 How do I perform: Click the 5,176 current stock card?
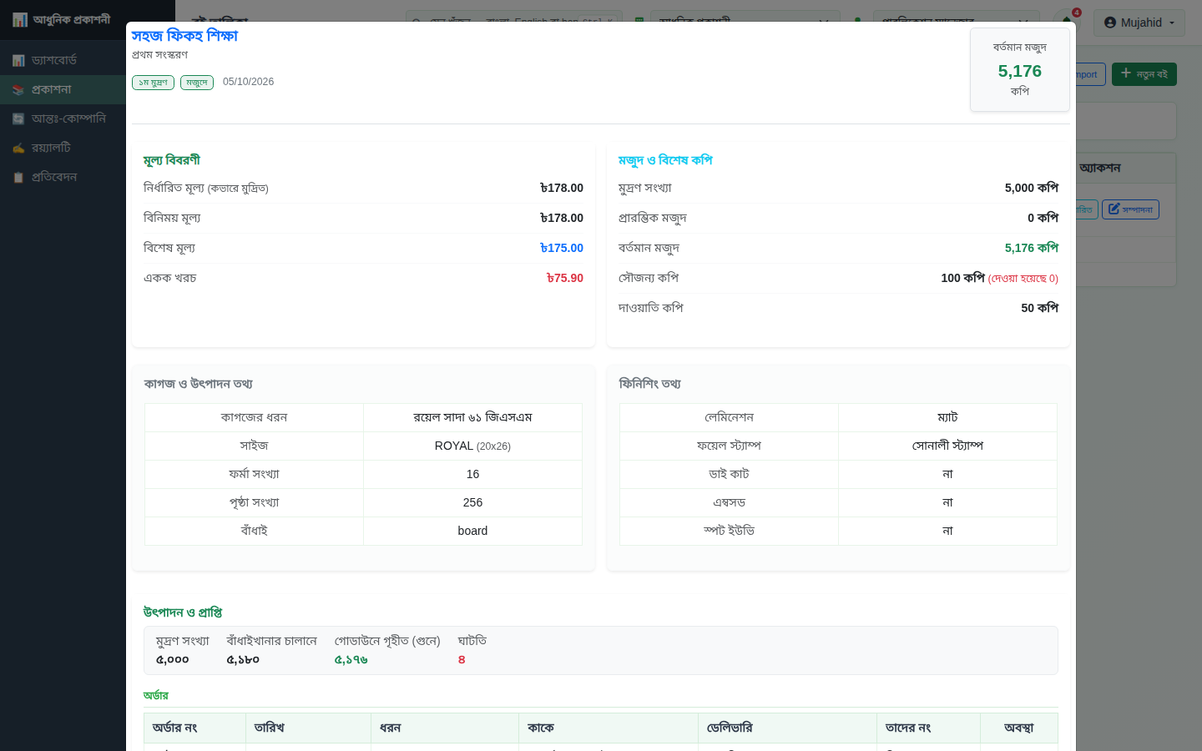tap(1020, 70)
